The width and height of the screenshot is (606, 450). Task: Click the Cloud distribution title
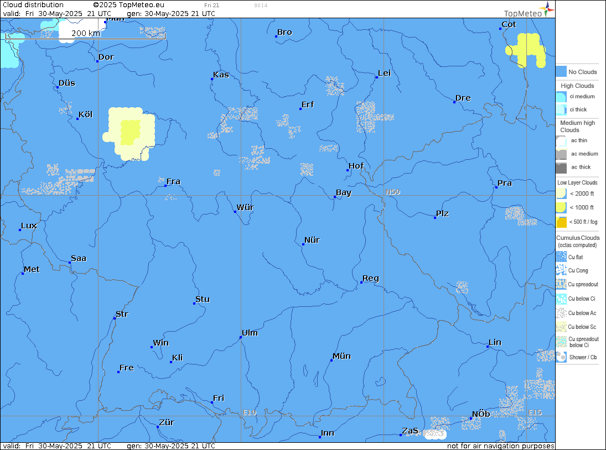pos(33,5)
